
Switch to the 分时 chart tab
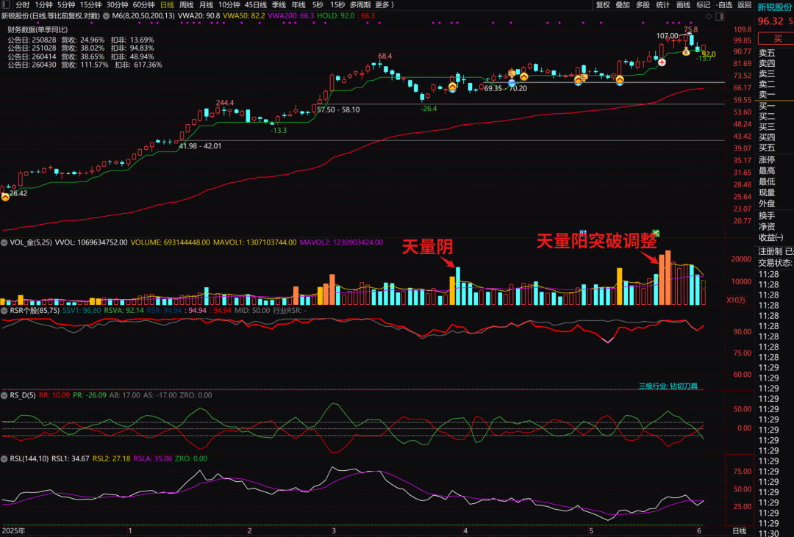22,4
